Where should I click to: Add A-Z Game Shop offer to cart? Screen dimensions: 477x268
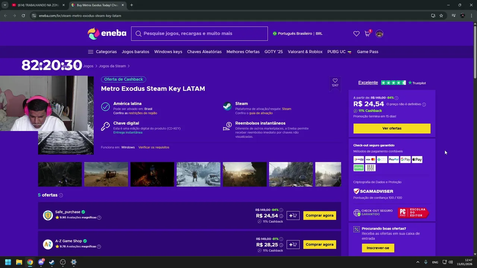coord(293,245)
